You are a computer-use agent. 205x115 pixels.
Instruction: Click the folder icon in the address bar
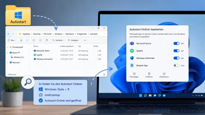coord(20,34)
